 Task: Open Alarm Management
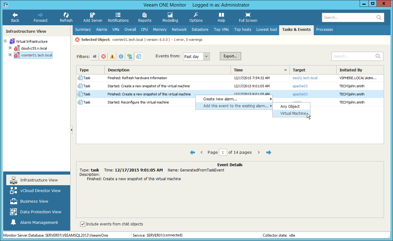38,222
